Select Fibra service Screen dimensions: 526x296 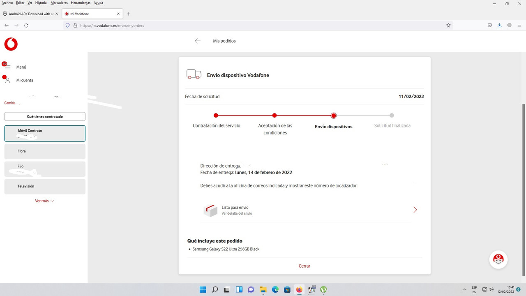click(45, 151)
